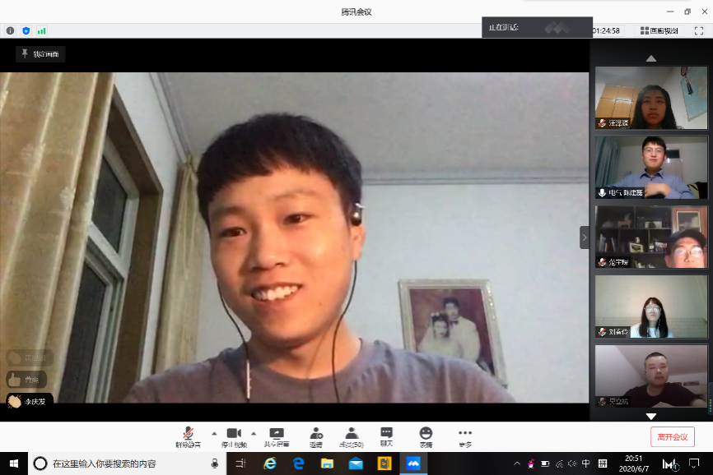The width and height of the screenshot is (713, 475).
Task: Stop the camera video
Action: tap(234, 437)
